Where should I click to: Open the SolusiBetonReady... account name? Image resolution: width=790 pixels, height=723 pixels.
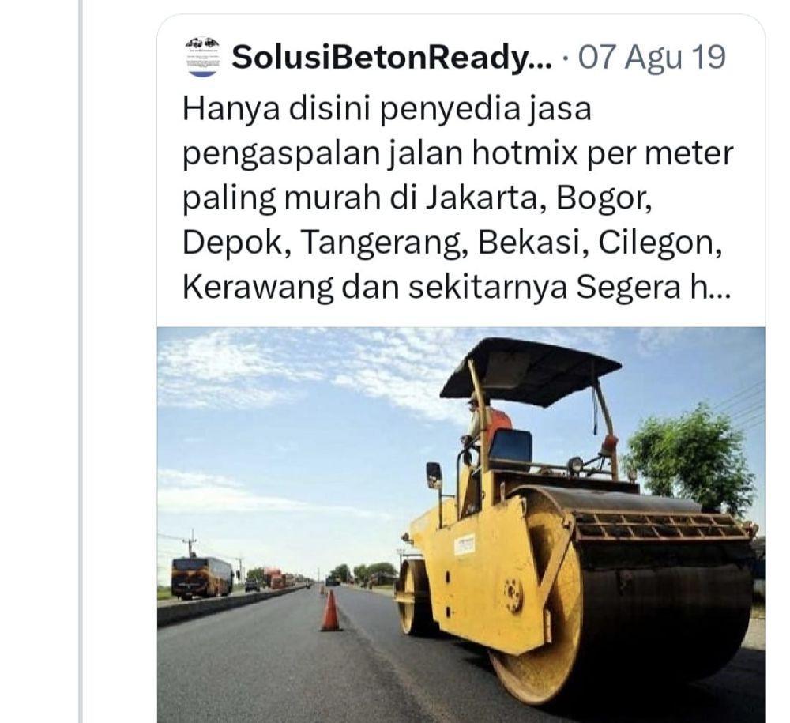click(392, 58)
